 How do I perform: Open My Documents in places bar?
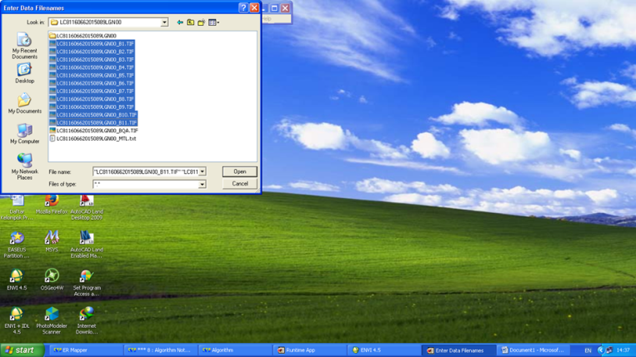pos(24,103)
